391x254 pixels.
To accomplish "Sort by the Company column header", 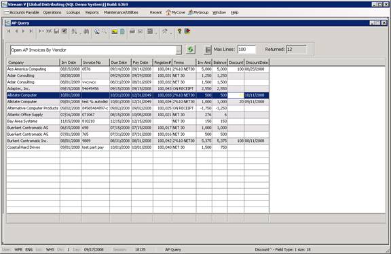I will click(33, 62).
